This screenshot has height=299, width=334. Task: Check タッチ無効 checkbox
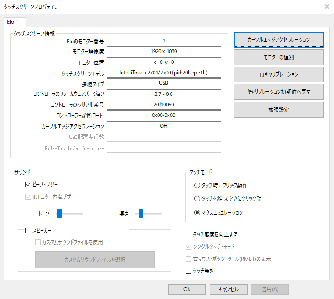(x=189, y=271)
